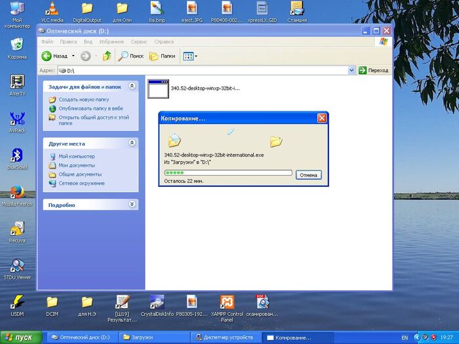Toggle the Folders (Папки) pane button
Image resolution: width=459 pixels, height=344 pixels.
click(x=162, y=56)
